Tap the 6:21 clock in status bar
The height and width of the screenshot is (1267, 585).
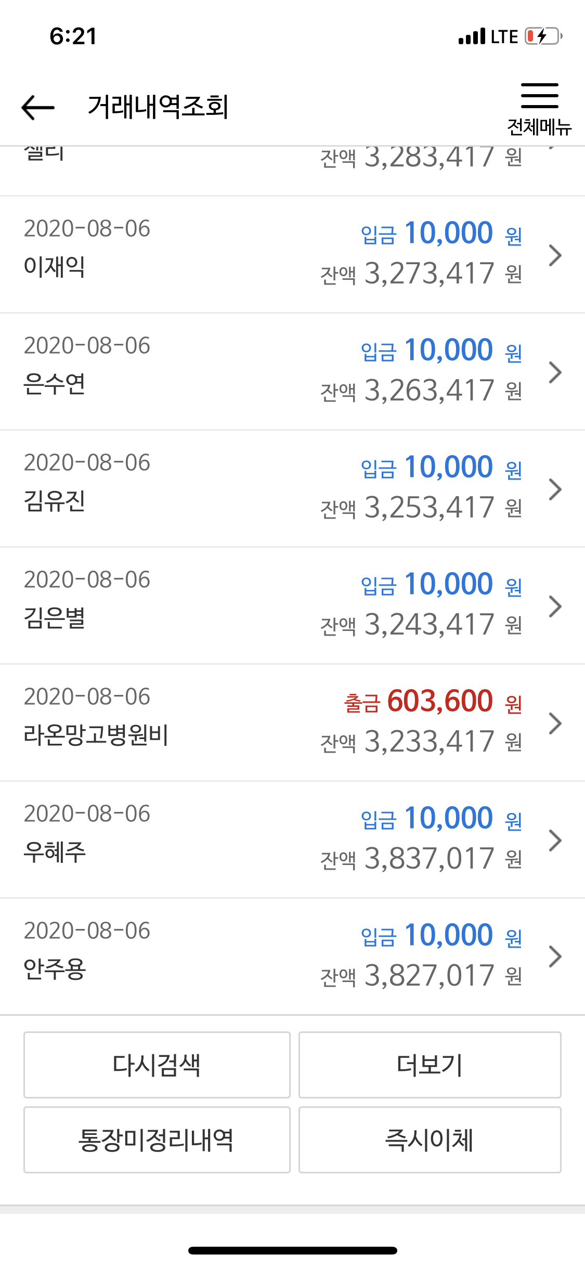tap(73, 36)
